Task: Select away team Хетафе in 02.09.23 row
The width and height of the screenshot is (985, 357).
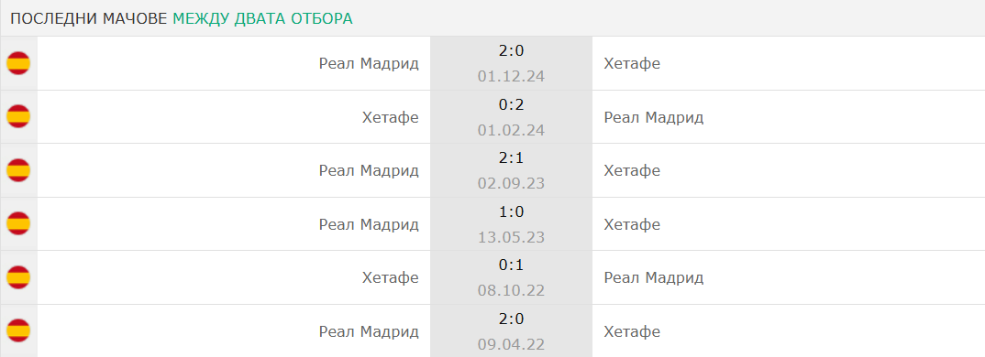Action: (x=632, y=170)
